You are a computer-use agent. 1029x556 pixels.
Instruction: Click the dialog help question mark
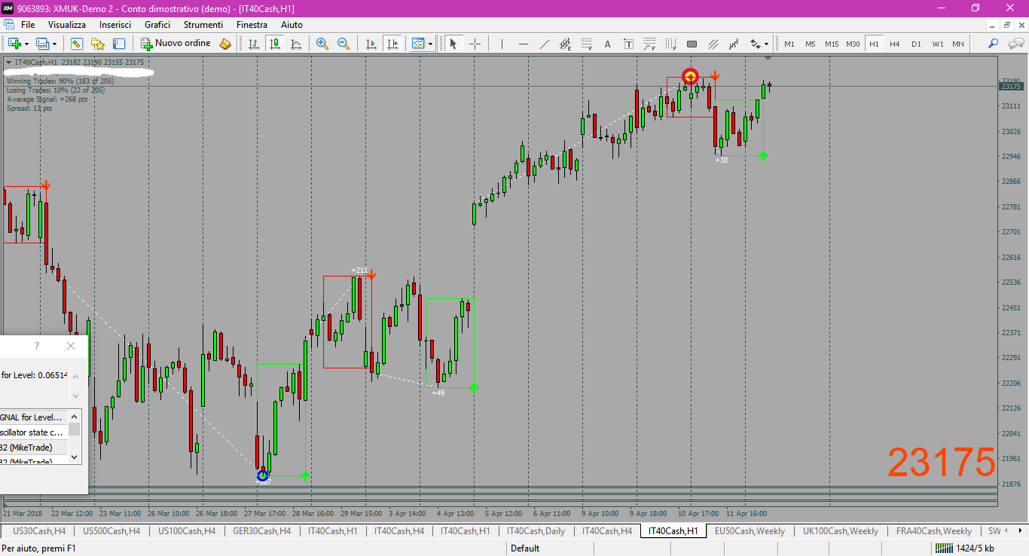37,346
